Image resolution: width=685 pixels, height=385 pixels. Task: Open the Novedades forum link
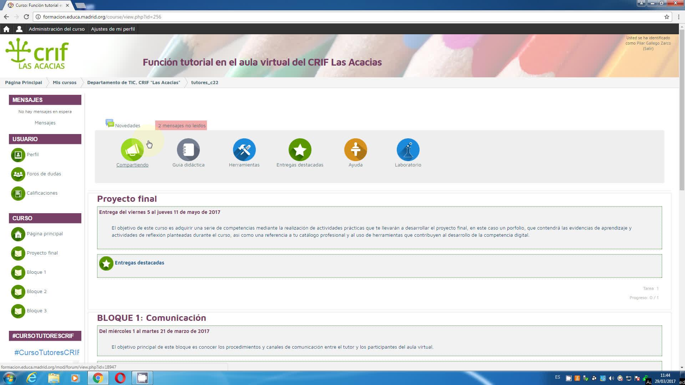[127, 125]
